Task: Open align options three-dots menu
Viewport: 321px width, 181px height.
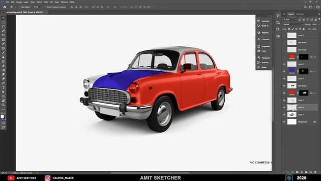Action: (115, 7)
